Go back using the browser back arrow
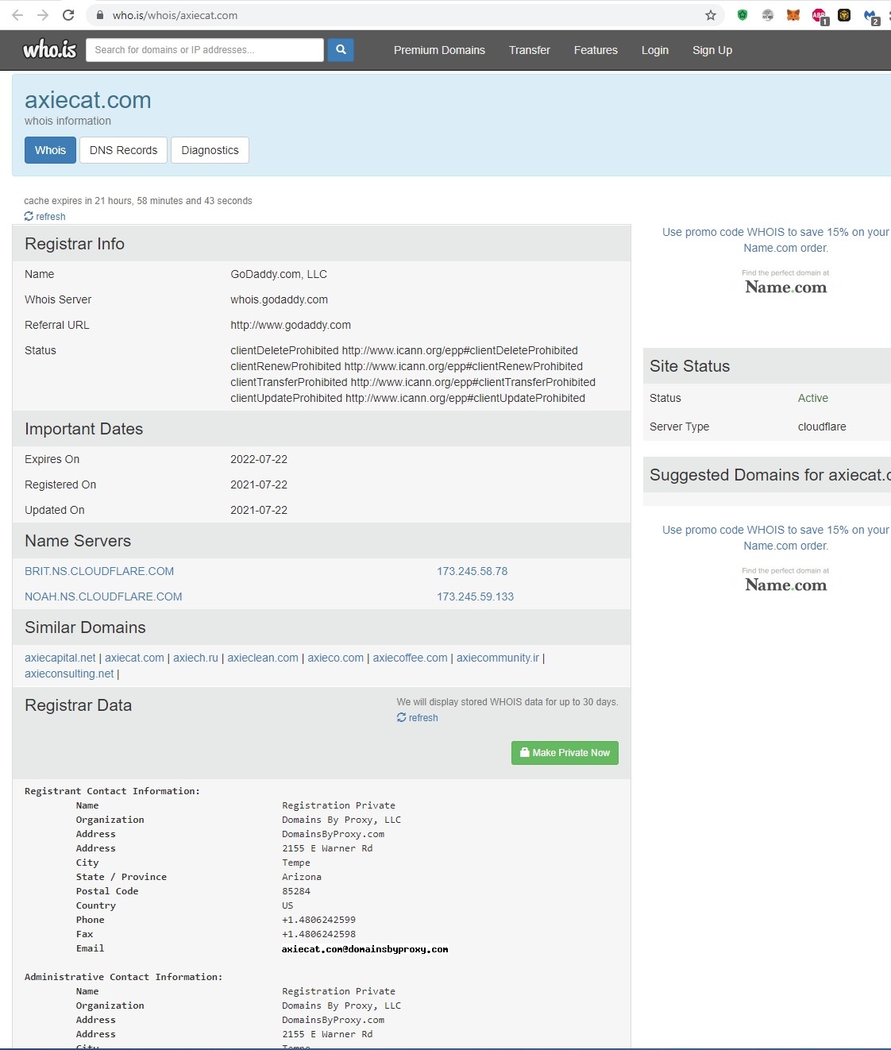The width and height of the screenshot is (891, 1050). (17, 15)
